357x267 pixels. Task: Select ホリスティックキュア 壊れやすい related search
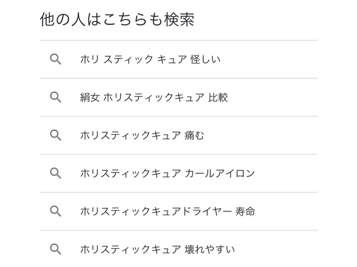[178, 249]
